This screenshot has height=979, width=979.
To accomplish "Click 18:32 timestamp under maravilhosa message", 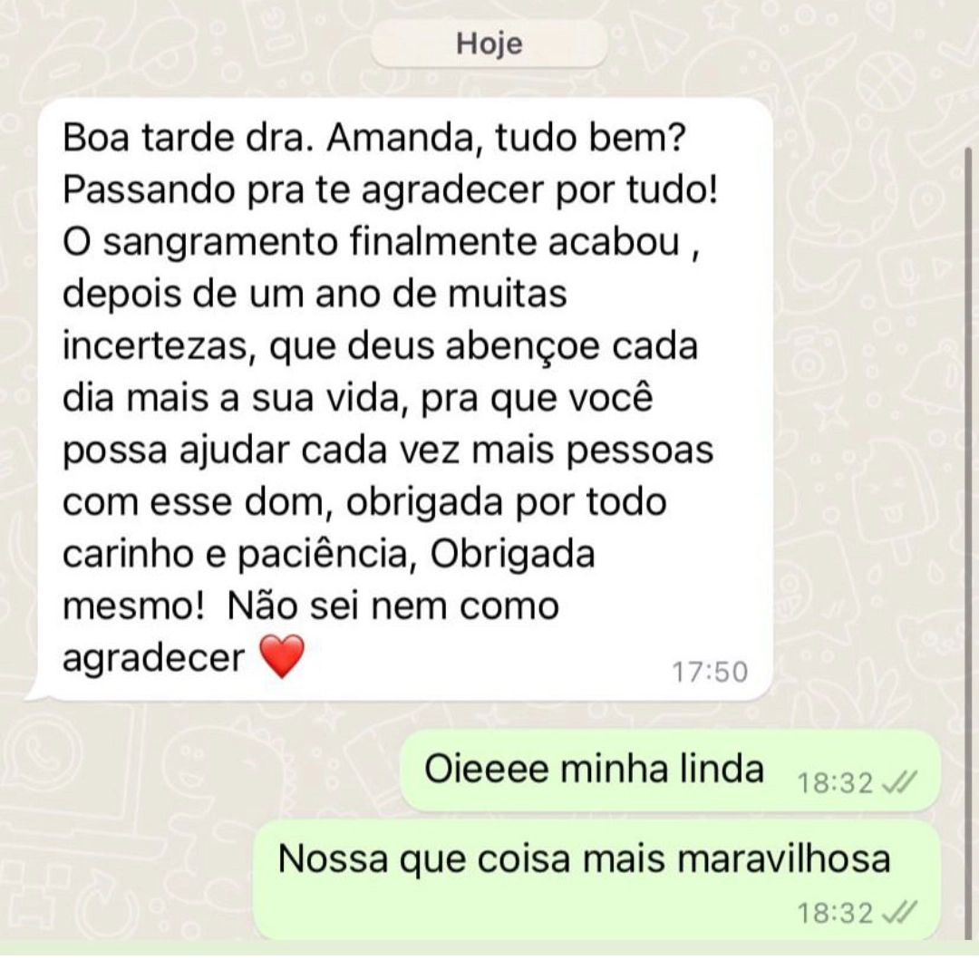I will coord(836,914).
